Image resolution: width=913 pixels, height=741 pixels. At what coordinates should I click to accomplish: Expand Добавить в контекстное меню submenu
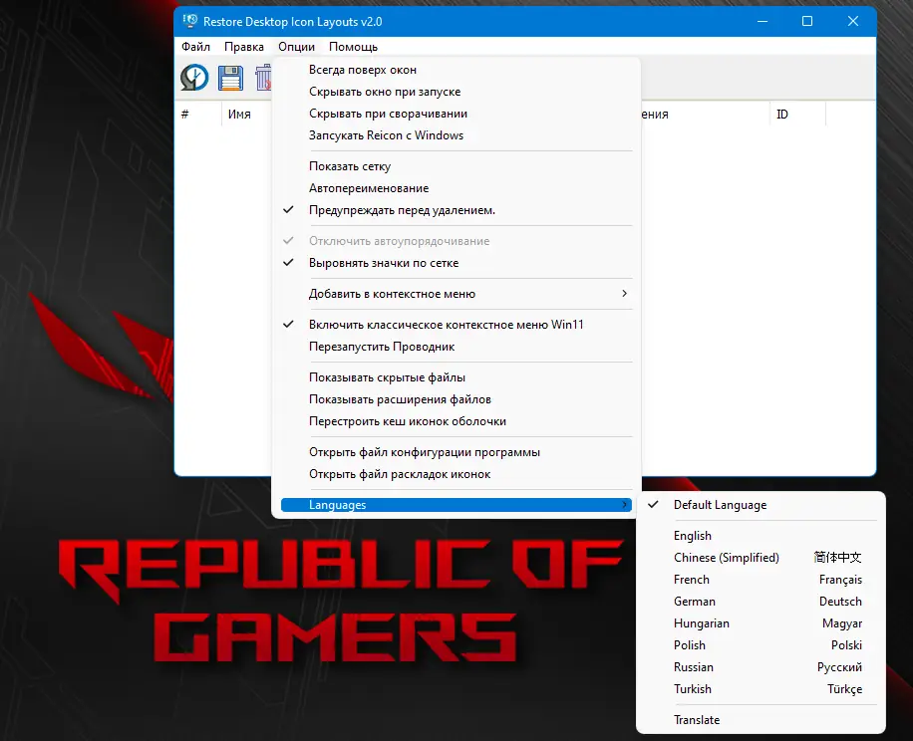456,294
